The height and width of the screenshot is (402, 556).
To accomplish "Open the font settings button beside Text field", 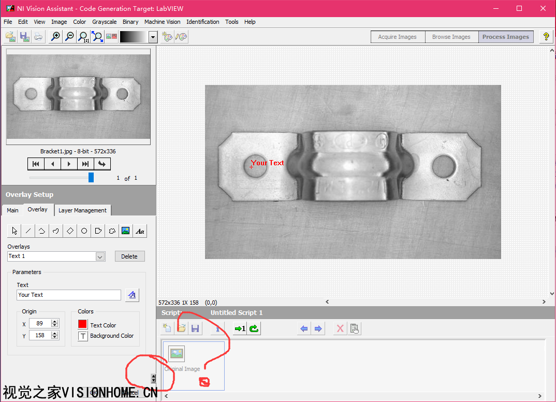I will [x=132, y=295].
